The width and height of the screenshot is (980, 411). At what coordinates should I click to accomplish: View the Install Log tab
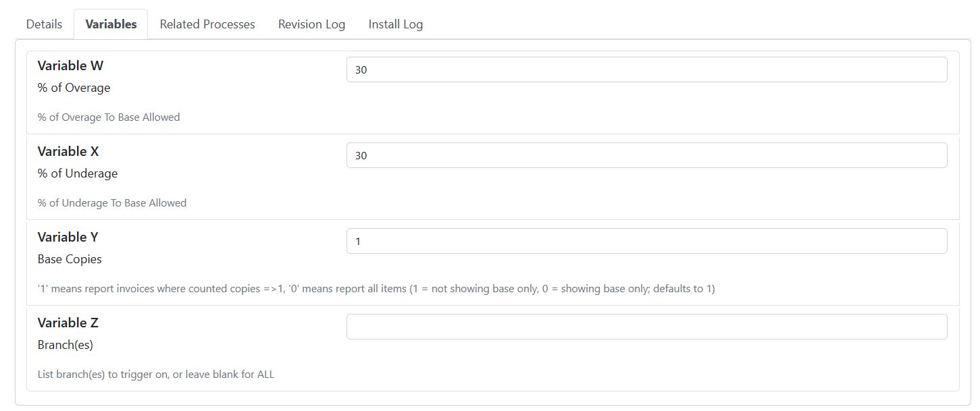pos(395,24)
